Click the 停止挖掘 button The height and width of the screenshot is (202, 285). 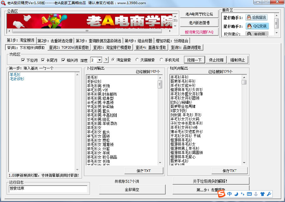click(x=216, y=60)
